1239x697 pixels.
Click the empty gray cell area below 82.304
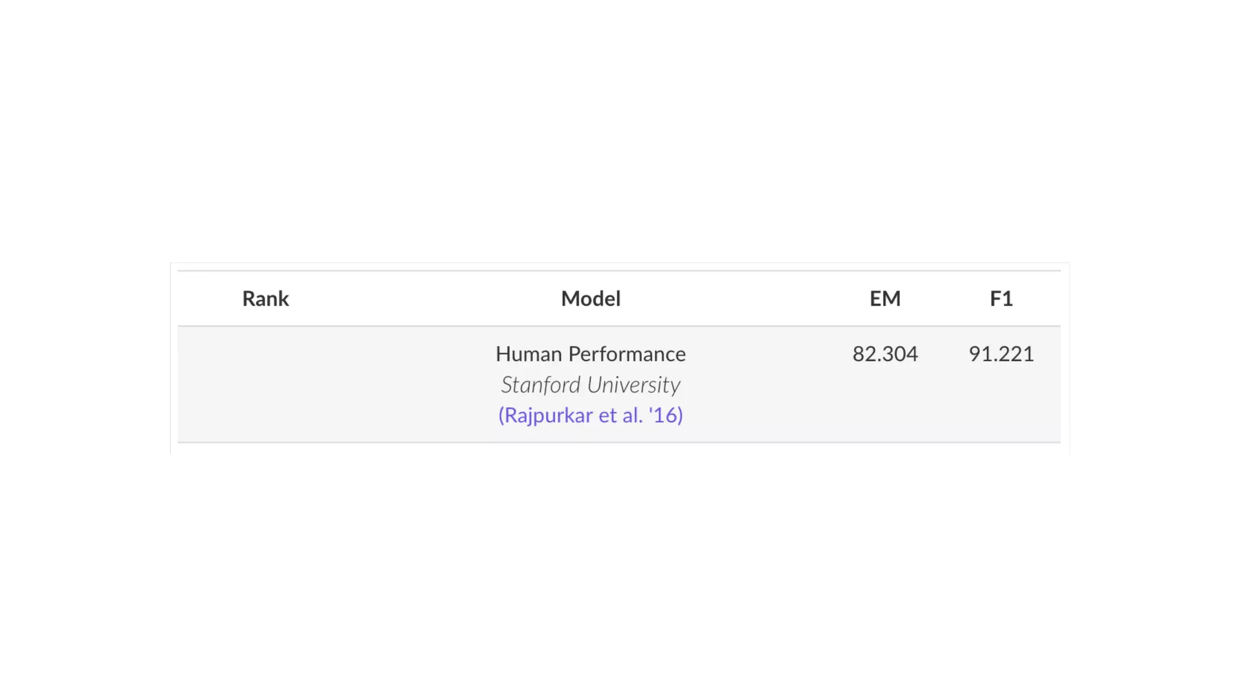885,405
